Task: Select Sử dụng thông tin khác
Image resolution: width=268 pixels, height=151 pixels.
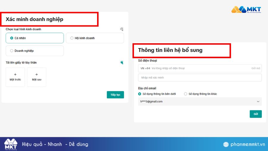Action: (200, 94)
